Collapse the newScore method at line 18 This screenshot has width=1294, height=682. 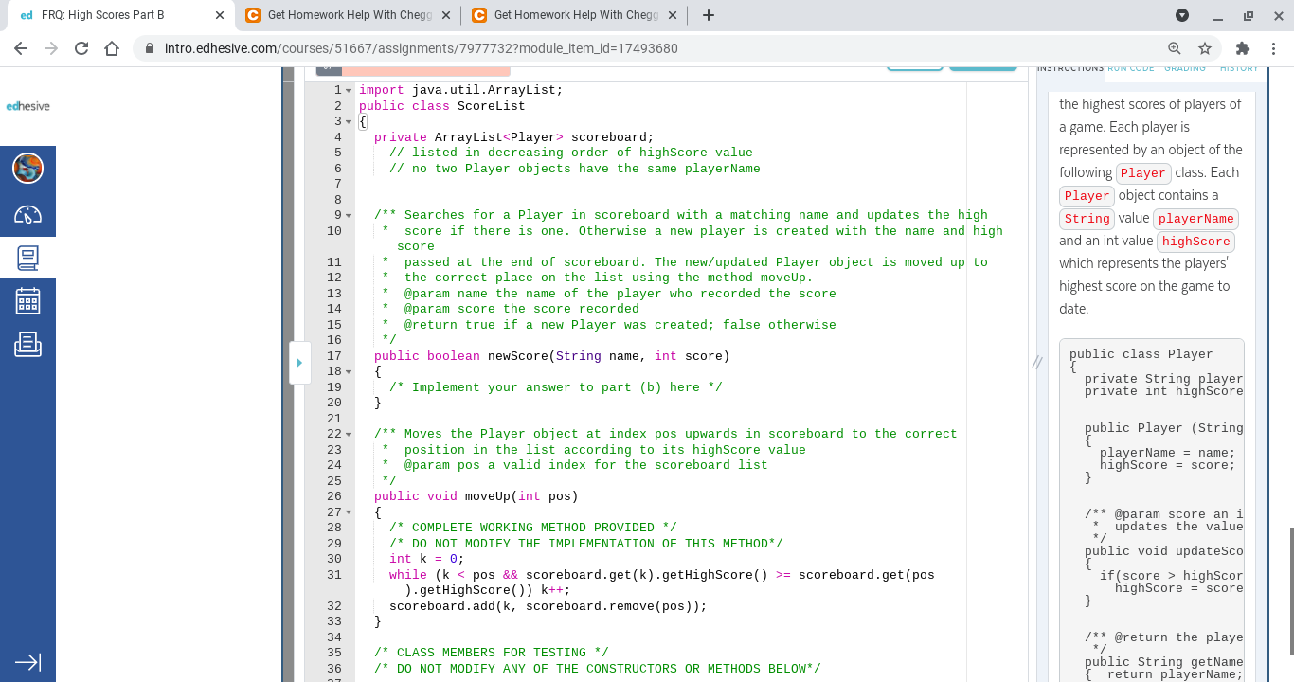pos(347,370)
